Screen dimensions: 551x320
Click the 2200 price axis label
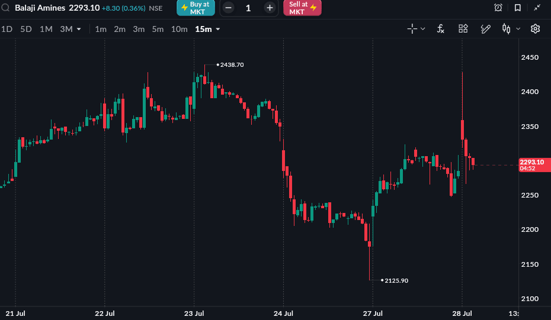530,230
